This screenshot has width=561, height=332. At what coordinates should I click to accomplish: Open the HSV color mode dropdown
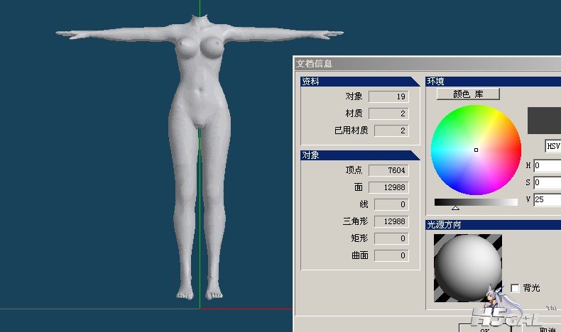(552, 146)
